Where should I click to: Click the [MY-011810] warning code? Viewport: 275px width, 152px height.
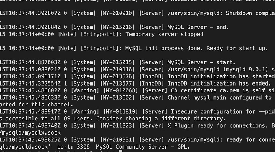pos(120,111)
